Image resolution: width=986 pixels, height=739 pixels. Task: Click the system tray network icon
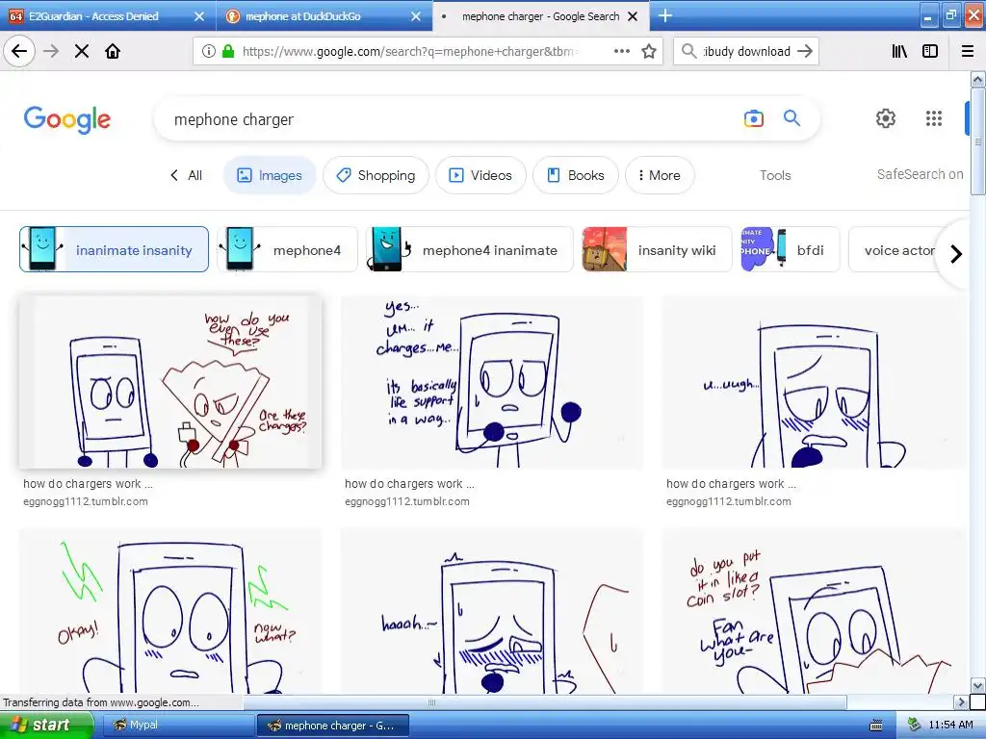915,725
